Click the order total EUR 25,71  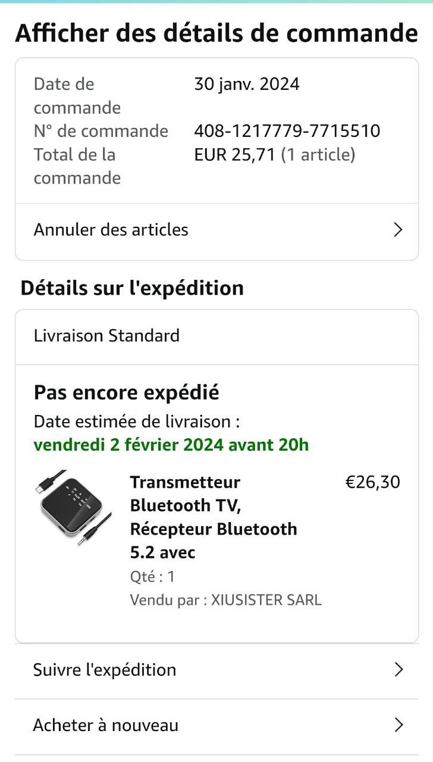234,155
